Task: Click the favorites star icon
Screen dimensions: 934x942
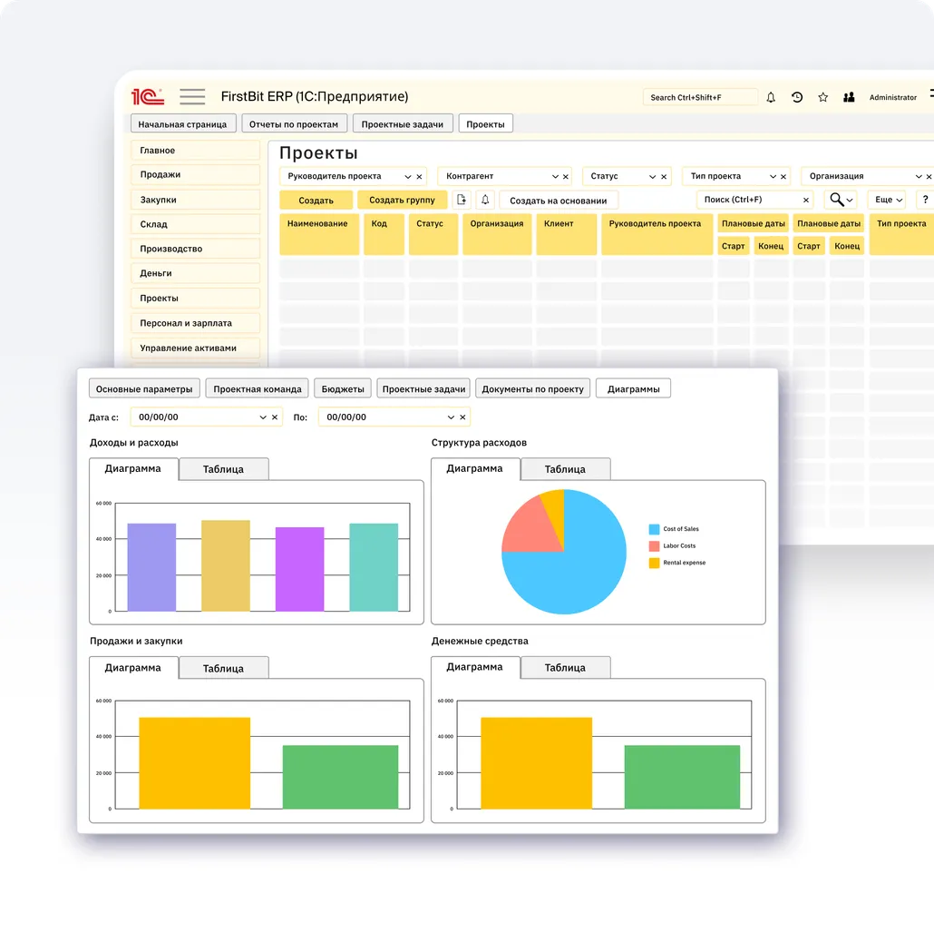Action: coord(823,97)
